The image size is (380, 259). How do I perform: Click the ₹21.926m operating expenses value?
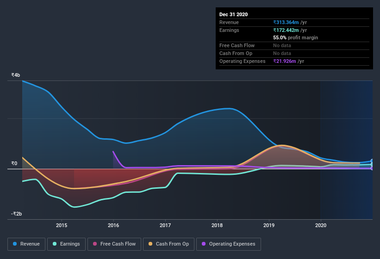tap(285, 61)
